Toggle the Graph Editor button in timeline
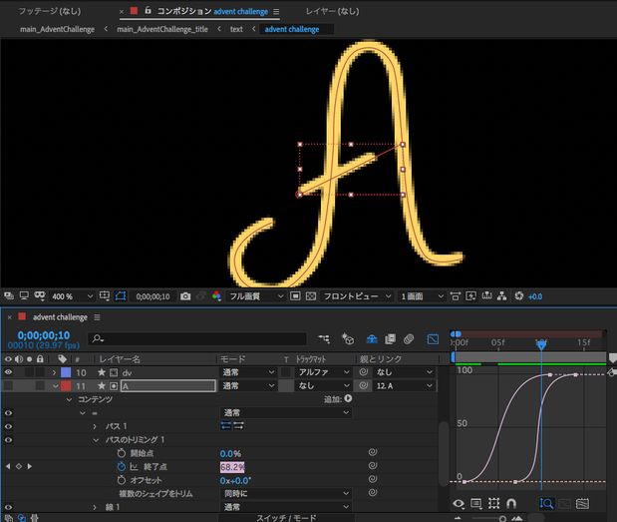This screenshot has height=522, width=617. point(433,339)
